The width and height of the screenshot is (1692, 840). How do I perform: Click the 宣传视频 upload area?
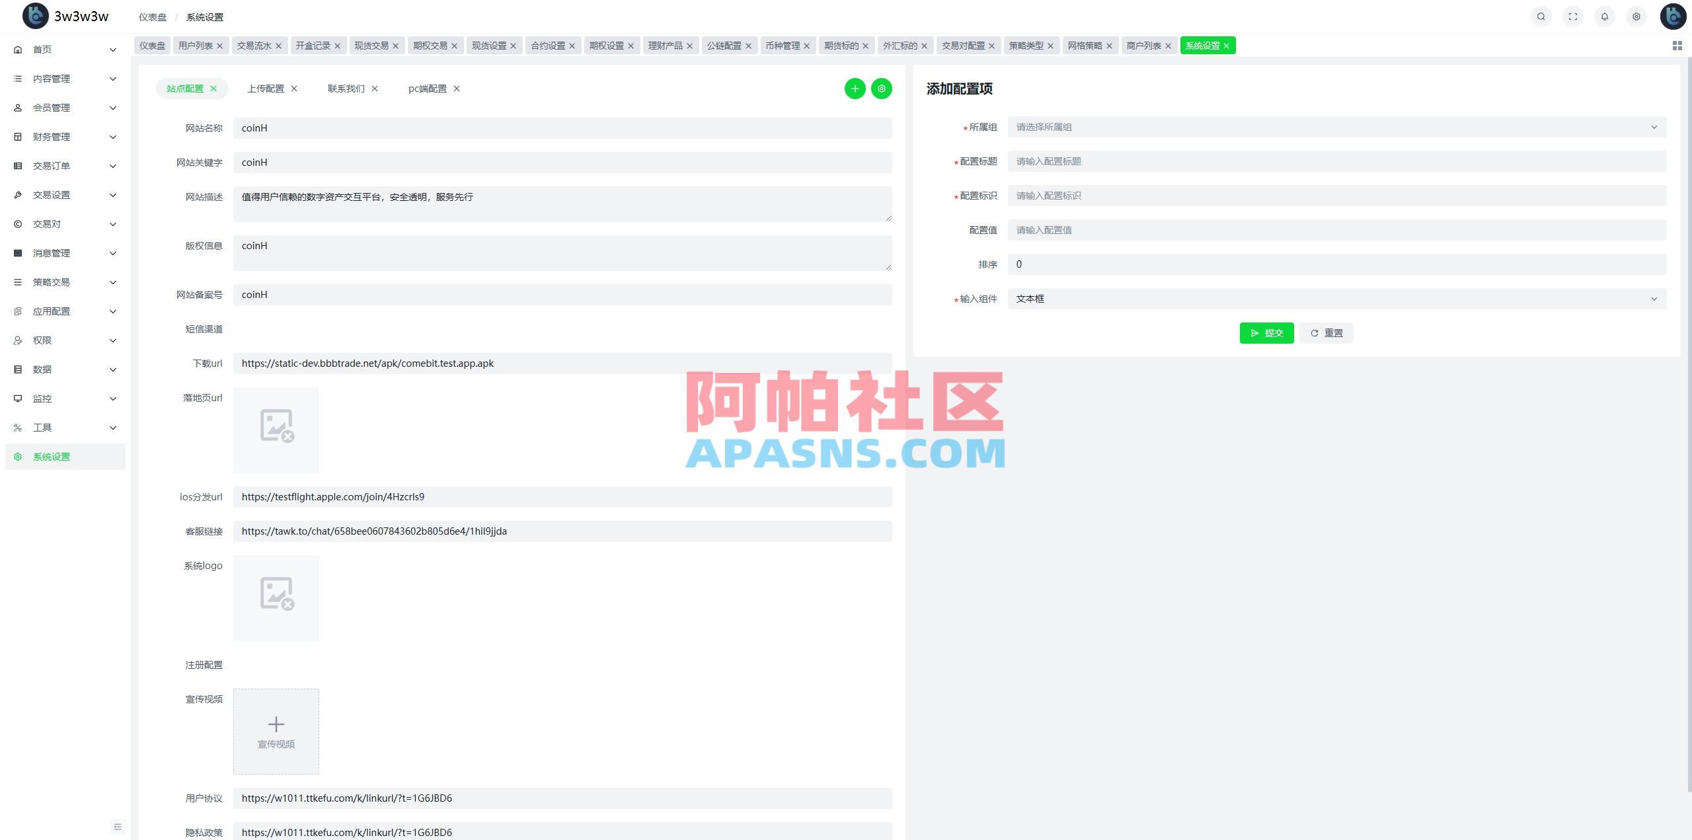[x=276, y=731]
